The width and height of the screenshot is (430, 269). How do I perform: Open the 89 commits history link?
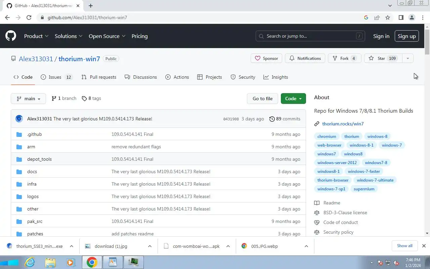tap(285, 119)
